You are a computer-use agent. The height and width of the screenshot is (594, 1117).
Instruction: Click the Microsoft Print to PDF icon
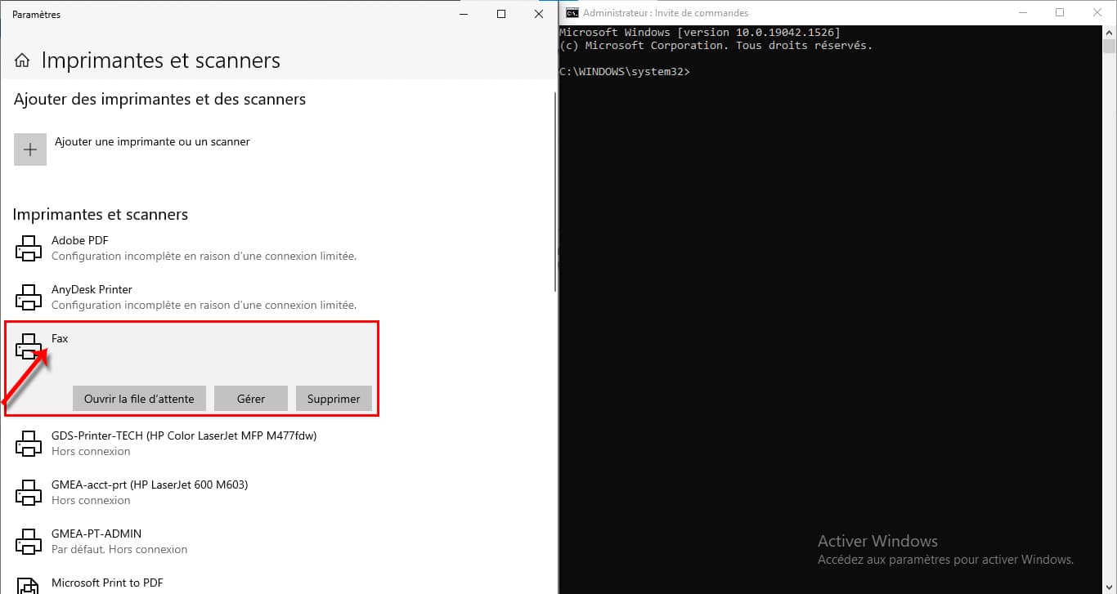(29, 585)
